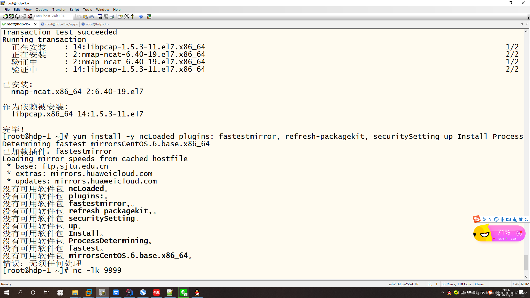The height and width of the screenshot is (298, 530).
Task: Toggle the Sogou soft keyboard icon
Action: coord(508,219)
